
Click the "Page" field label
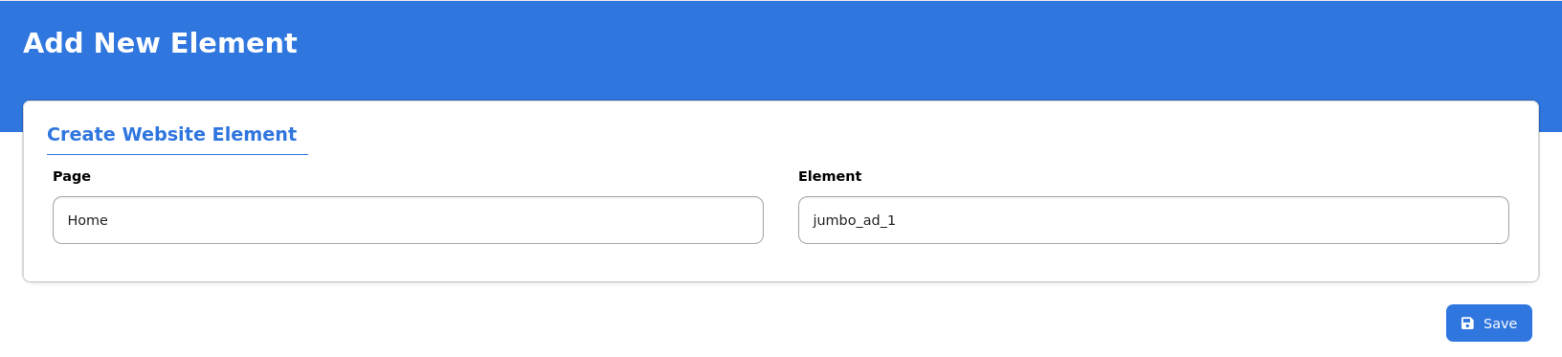coord(72,176)
